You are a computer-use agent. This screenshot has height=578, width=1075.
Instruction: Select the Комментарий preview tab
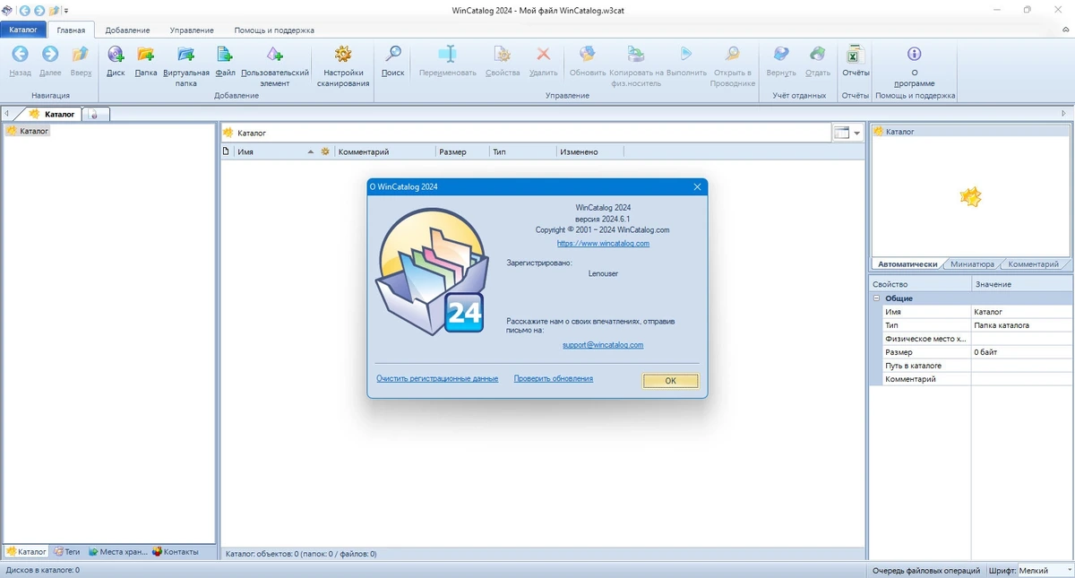pyautogui.click(x=1033, y=264)
